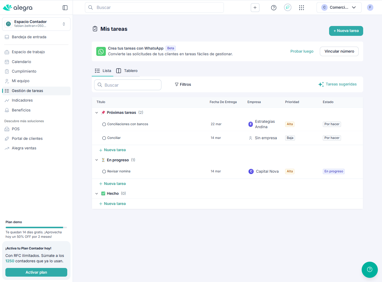This screenshot has height=282, width=382.
Task: Click the Plan demo progress bar
Action: pos(36,227)
